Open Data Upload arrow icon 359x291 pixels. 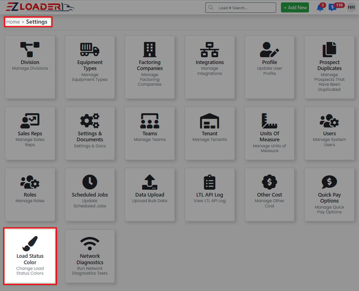(149, 182)
